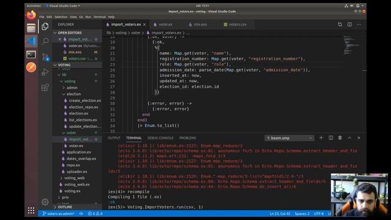This screenshot has height=220, width=391.
Task: Show Applications grid in the dock
Action: [x=31, y=210]
